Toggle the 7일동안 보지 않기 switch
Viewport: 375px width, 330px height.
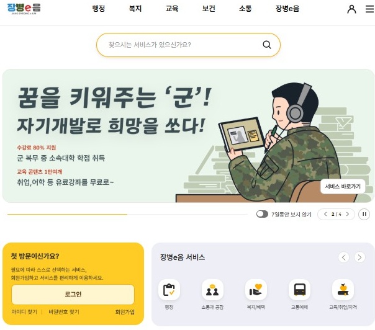[x=262, y=214]
